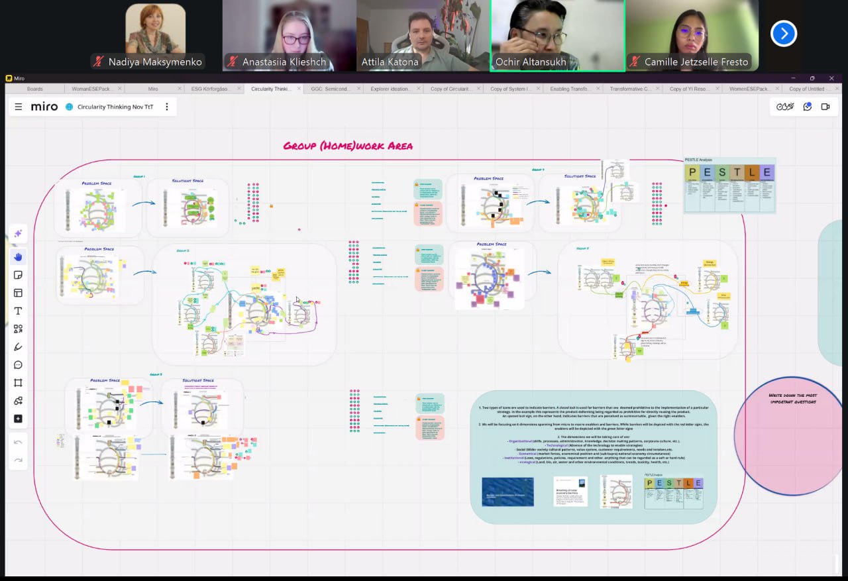Open board options three-dot menu
This screenshot has width=848, height=581.
tap(167, 107)
